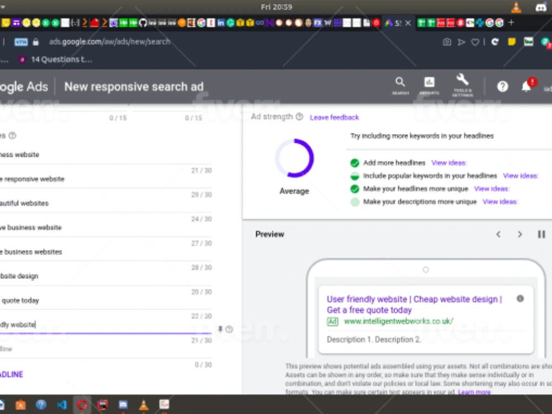The height and width of the screenshot is (414, 552).
Task: Click the Preview heading
Action: pyautogui.click(x=270, y=234)
